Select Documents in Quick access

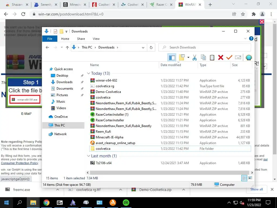tap(64, 89)
